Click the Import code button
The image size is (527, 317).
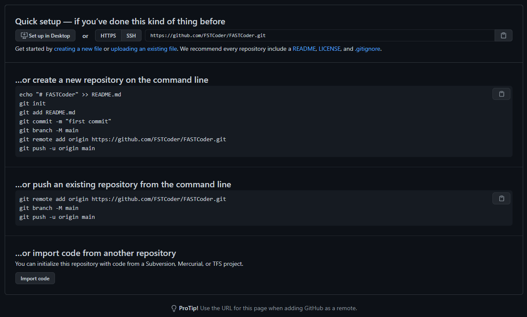click(35, 278)
